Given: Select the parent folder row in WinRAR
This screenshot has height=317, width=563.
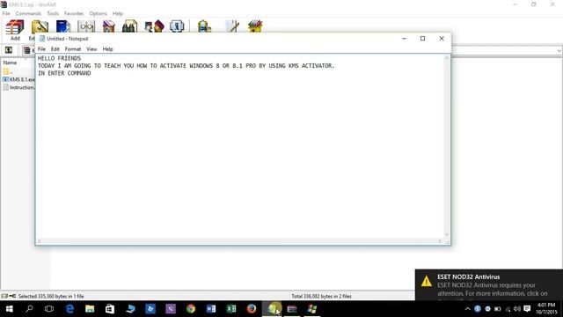Looking at the screenshot, I should 8,71.
